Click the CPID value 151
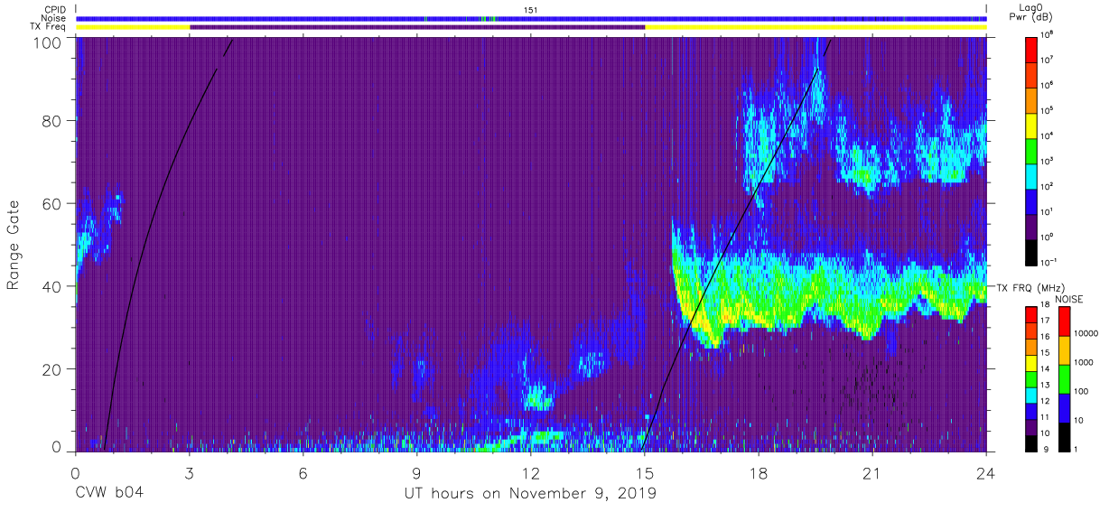This screenshot has width=1109, height=512. pyautogui.click(x=531, y=10)
